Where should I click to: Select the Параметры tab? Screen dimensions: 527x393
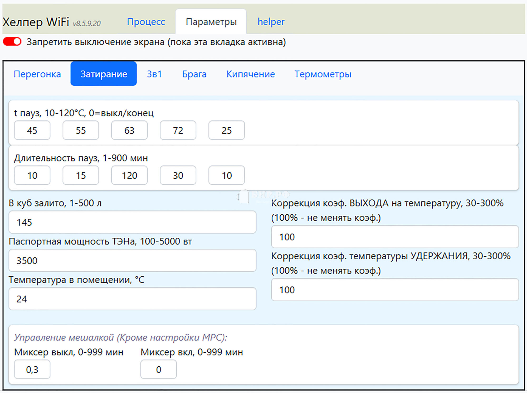(x=211, y=22)
